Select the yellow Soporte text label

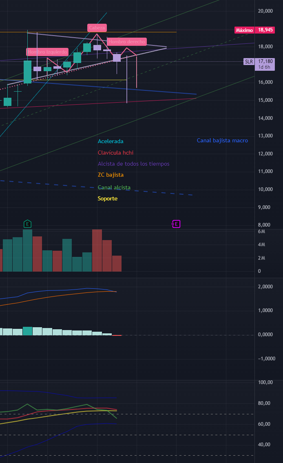point(107,198)
